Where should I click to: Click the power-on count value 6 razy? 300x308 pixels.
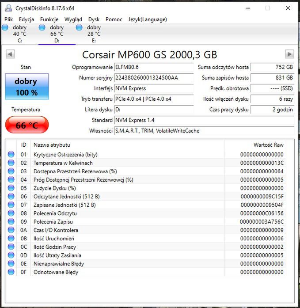[272, 99]
